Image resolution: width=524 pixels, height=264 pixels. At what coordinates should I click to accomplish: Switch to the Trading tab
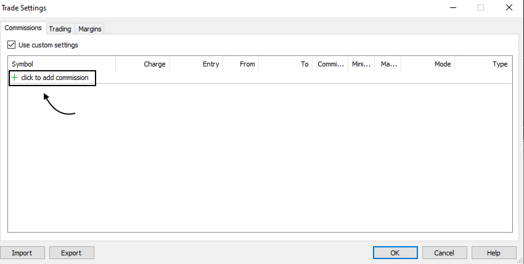(60, 29)
